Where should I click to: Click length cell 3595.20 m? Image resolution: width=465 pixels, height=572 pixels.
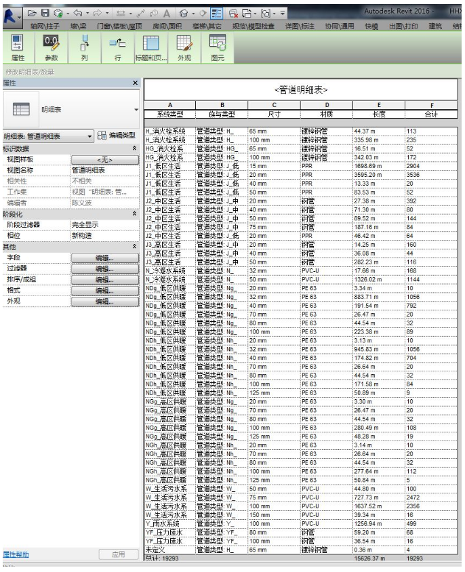pyautogui.click(x=379, y=175)
